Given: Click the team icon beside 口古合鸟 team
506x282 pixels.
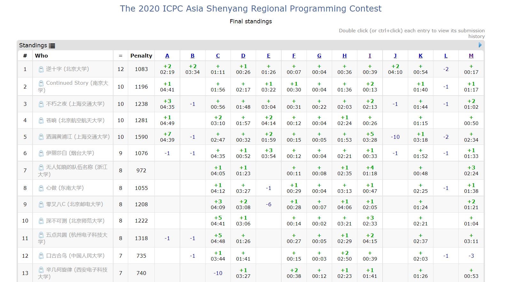Looking at the screenshot, I should pos(41,256).
